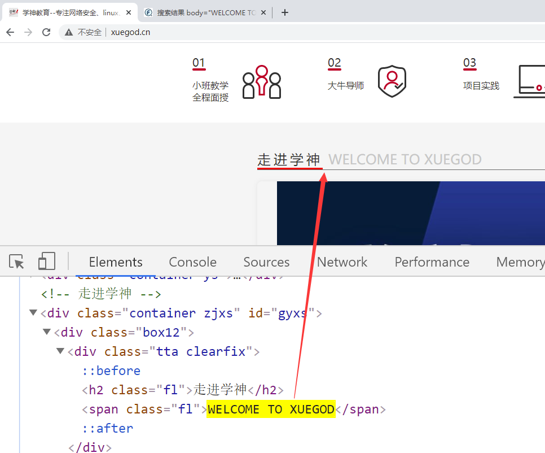
Task: Click the 走进学神 page heading
Action: (x=288, y=160)
